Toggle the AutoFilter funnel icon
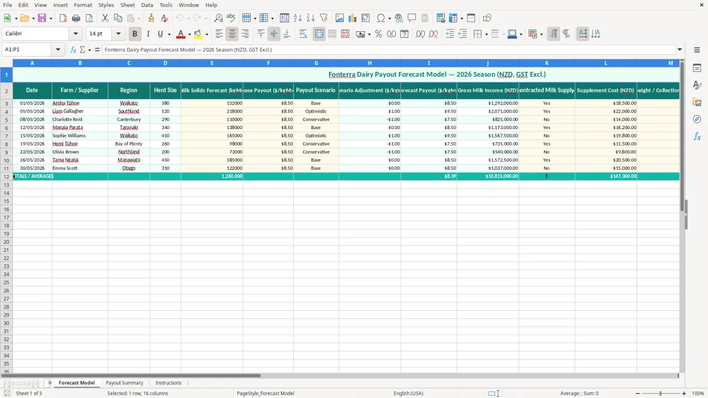The image size is (708, 398). pos(323,18)
